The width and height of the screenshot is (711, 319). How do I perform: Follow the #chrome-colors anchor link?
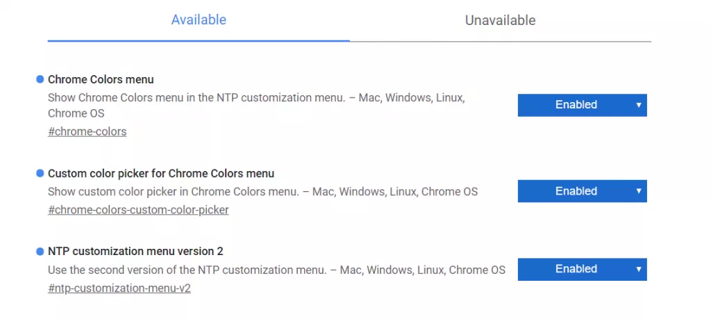point(87,131)
